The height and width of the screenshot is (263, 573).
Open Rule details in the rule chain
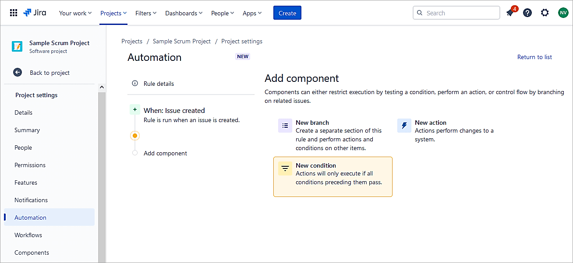point(159,84)
